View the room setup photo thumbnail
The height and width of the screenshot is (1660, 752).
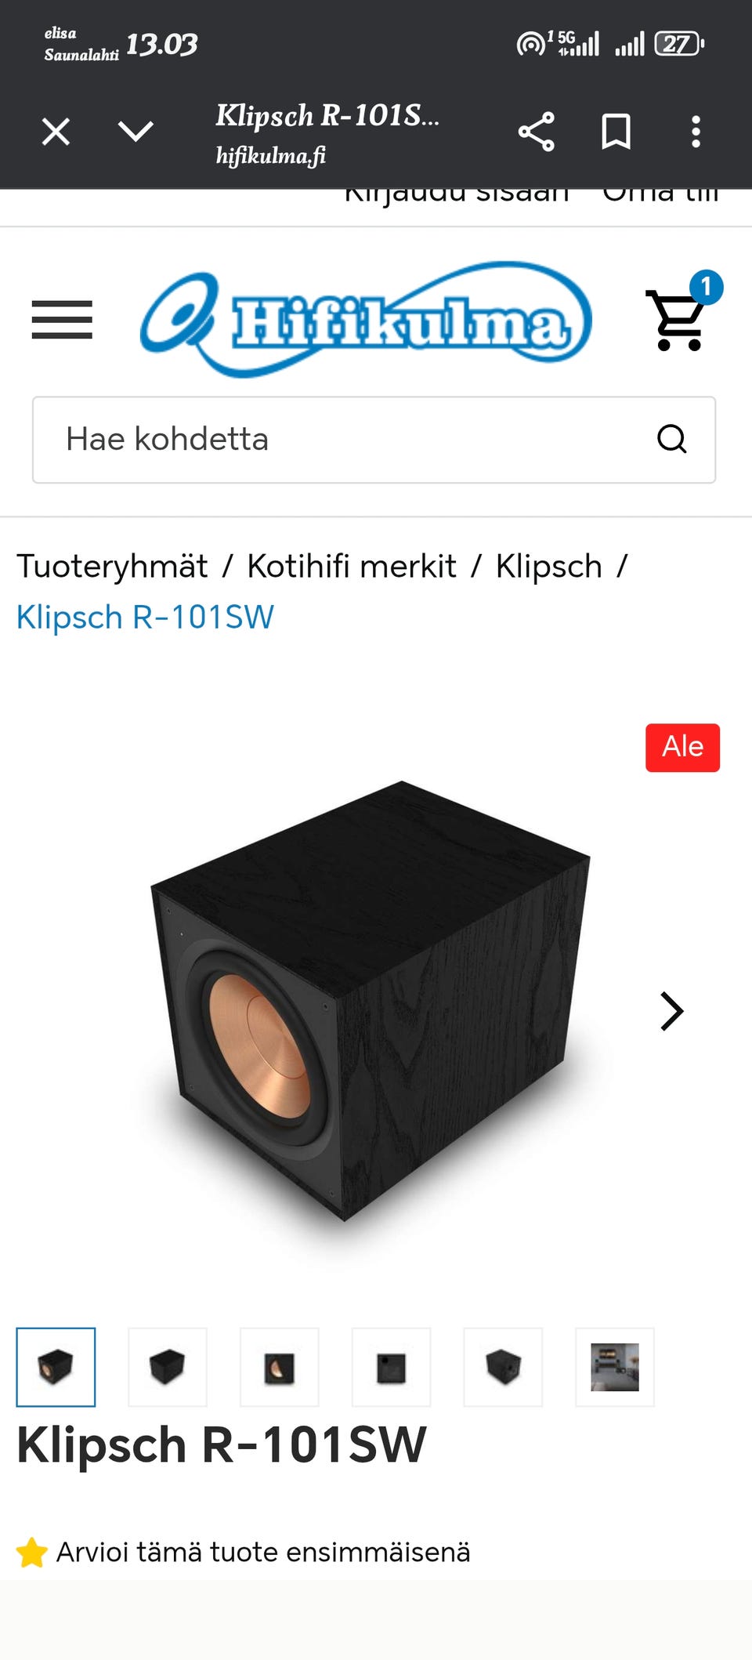coord(615,1367)
